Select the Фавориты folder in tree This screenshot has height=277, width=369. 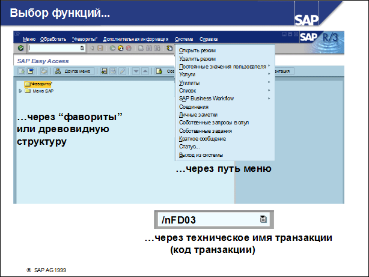point(37,84)
